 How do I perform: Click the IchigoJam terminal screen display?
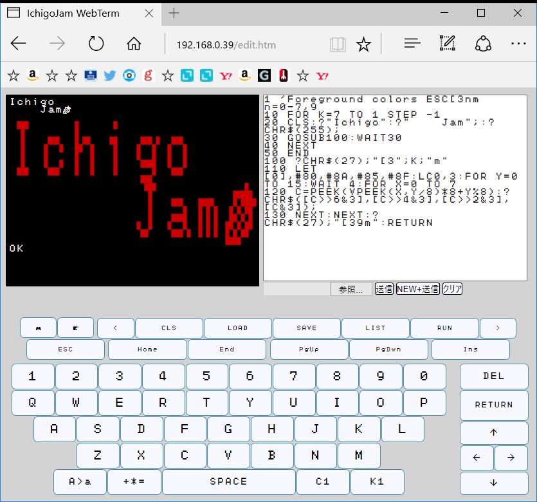pyautogui.click(x=132, y=190)
